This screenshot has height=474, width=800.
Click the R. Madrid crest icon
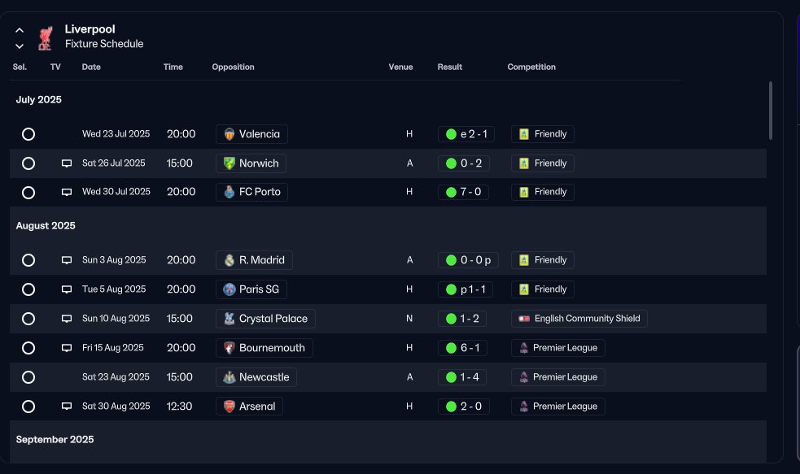pos(229,260)
